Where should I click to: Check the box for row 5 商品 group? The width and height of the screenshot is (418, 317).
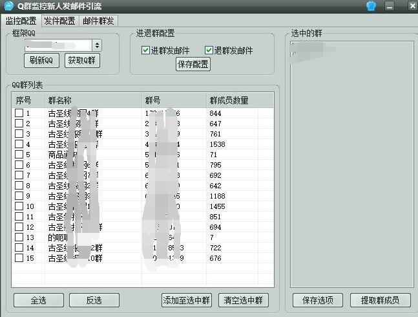pyautogui.click(x=19, y=155)
